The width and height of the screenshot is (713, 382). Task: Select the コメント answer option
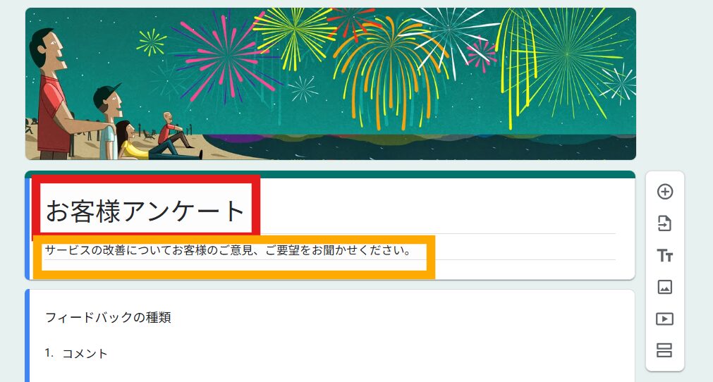[x=85, y=353]
